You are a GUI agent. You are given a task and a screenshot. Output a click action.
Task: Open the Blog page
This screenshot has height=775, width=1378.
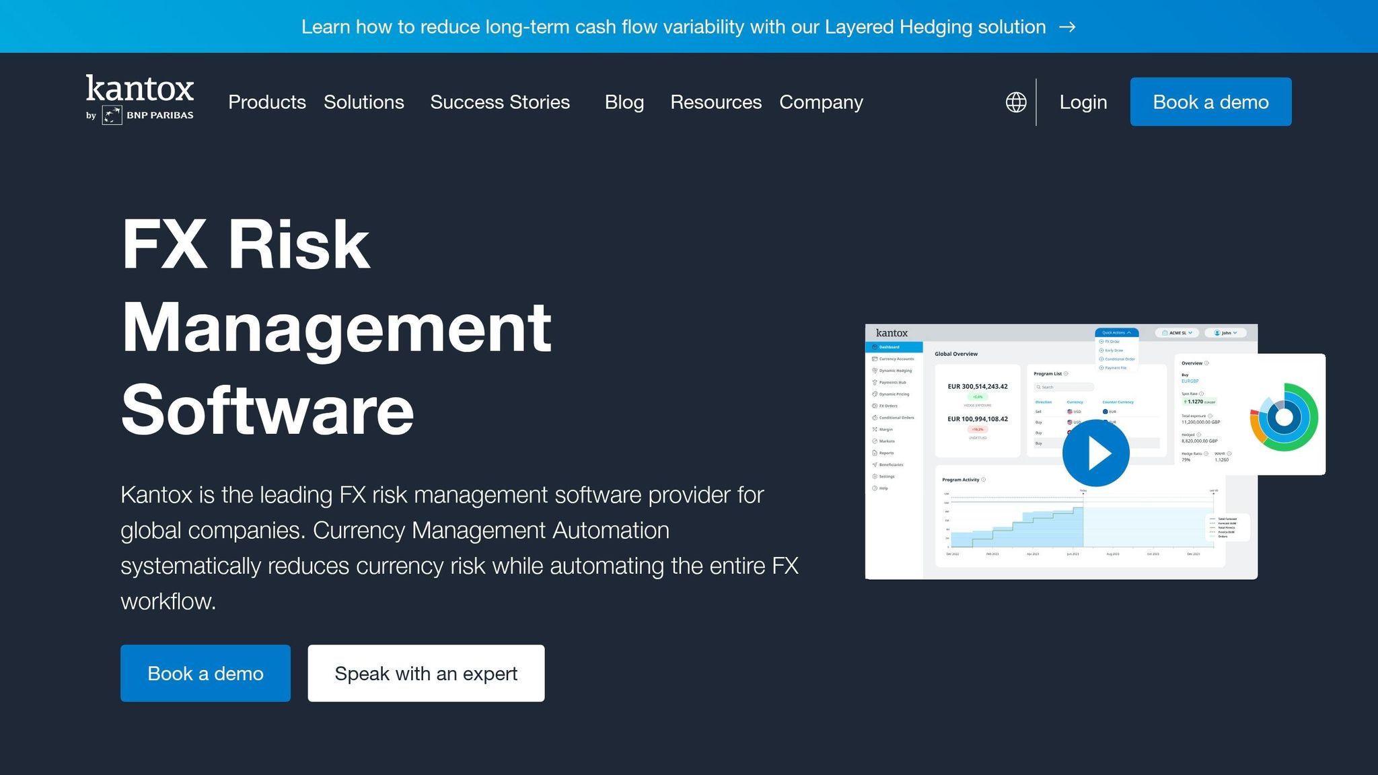pos(624,102)
